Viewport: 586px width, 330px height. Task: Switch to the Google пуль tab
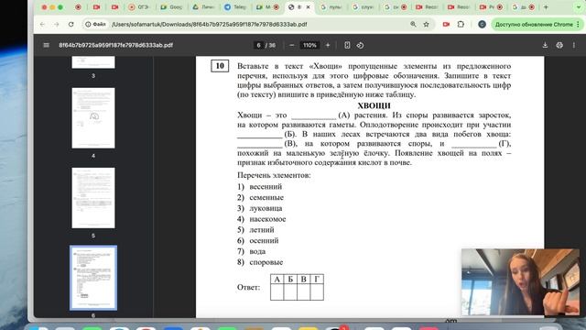[x=331, y=7]
